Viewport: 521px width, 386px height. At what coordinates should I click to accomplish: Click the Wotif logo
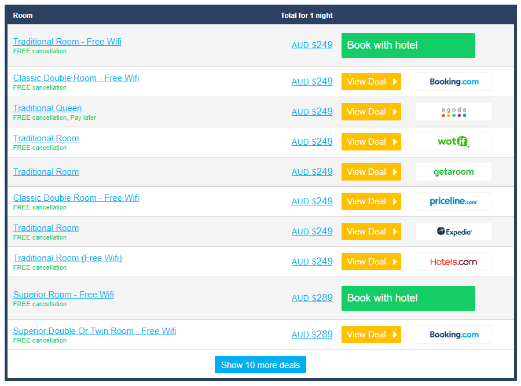[x=453, y=142]
